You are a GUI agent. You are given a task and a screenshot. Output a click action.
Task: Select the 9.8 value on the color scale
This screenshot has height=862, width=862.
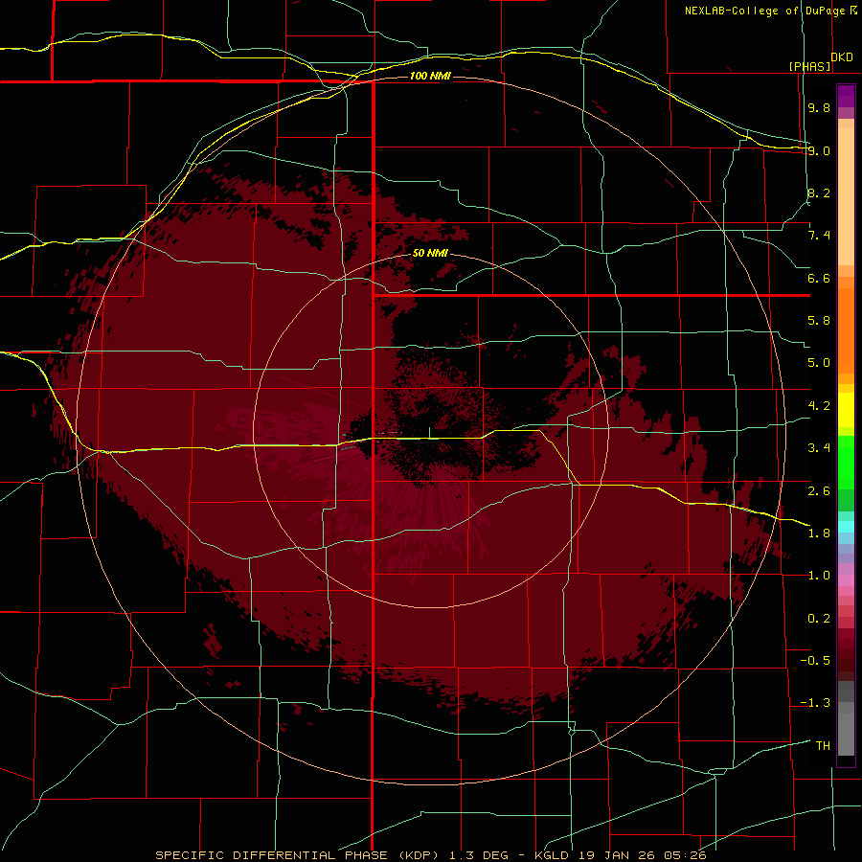click(819, 107)
